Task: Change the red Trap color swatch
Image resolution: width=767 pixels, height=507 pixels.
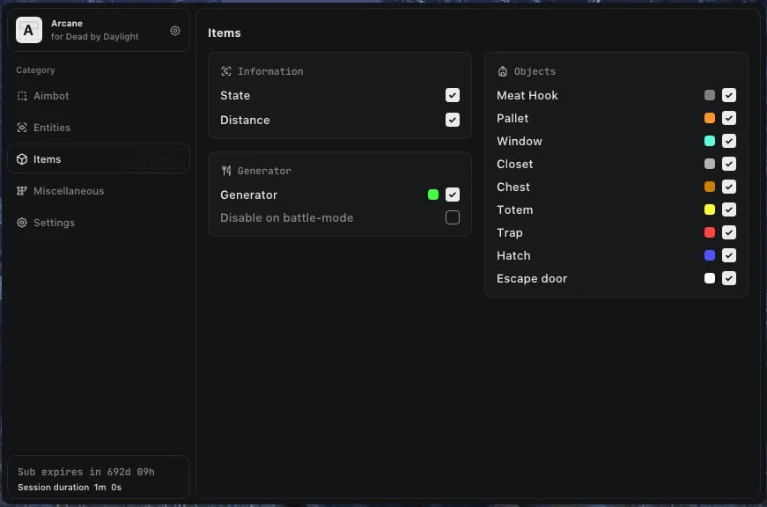Action: (x=710, y=232)
